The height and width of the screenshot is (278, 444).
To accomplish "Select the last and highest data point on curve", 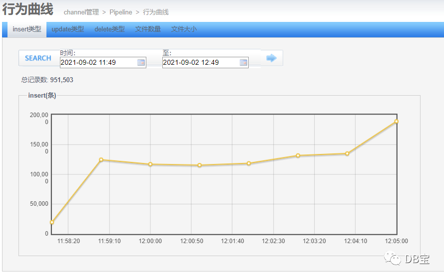I will tap(397, 122).
